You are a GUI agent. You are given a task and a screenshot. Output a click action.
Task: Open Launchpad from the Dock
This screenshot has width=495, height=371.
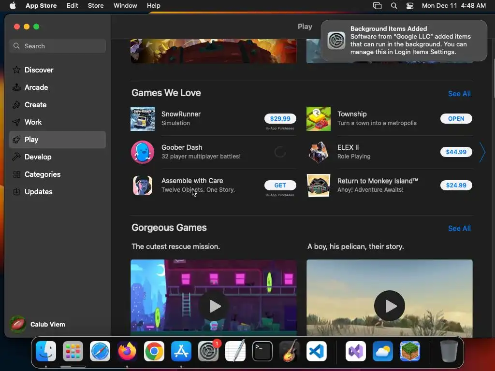[x=73, y=351]
